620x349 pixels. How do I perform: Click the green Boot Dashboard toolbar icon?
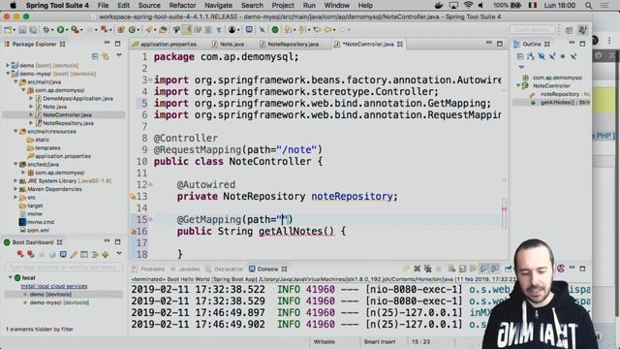coord(275,30)
